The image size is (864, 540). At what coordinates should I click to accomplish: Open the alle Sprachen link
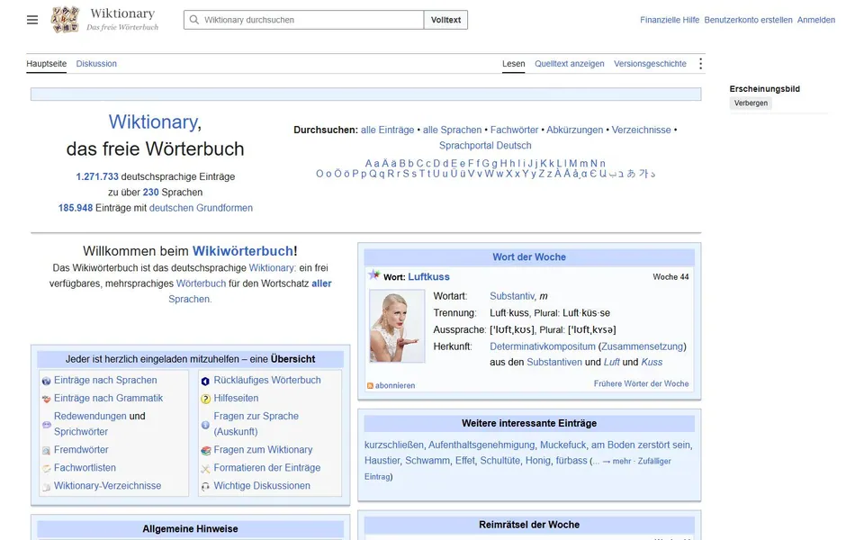coord(452,130)
